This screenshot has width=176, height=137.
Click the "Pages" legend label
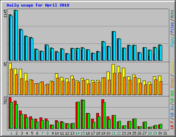point(172,42)
